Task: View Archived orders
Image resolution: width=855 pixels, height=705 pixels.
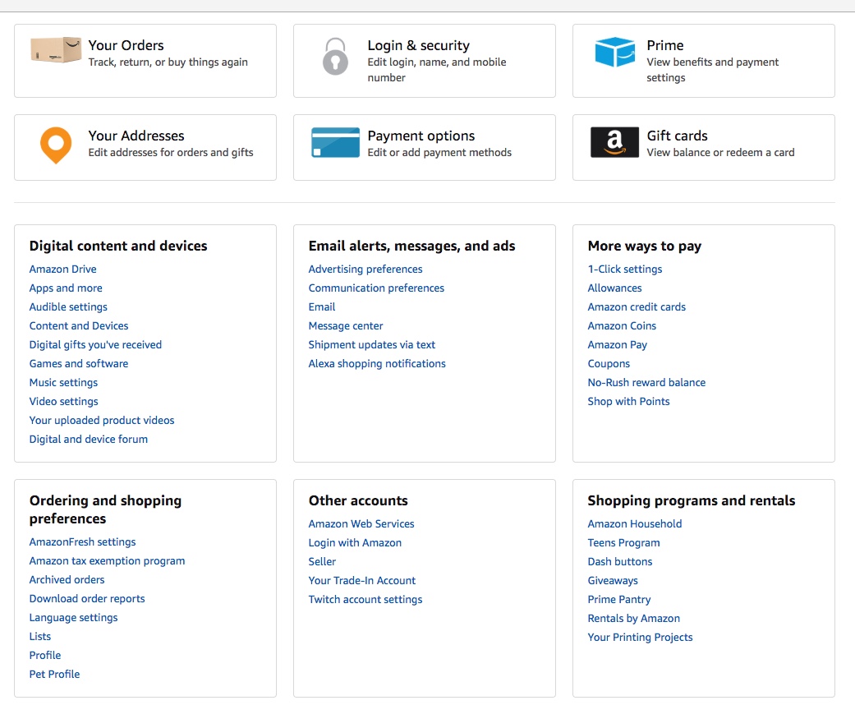Action: tap(67, 579)
